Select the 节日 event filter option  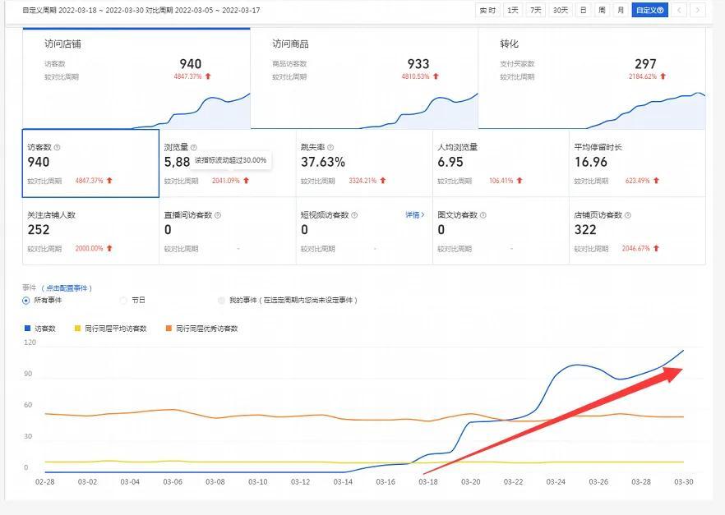121,301
